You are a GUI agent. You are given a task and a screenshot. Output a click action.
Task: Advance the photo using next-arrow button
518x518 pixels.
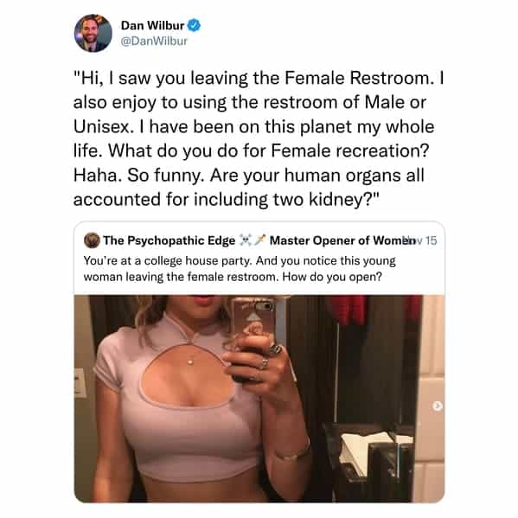pos(438,406)
